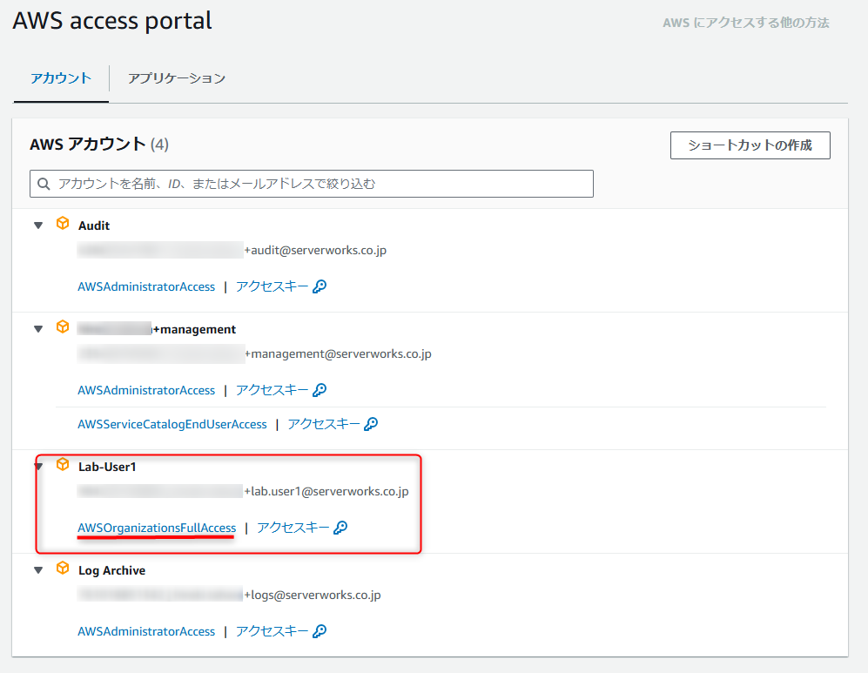Screen dimensions: 868x673
Task: Click the ショートカットの作成 button
Action: tap(750, 145)
